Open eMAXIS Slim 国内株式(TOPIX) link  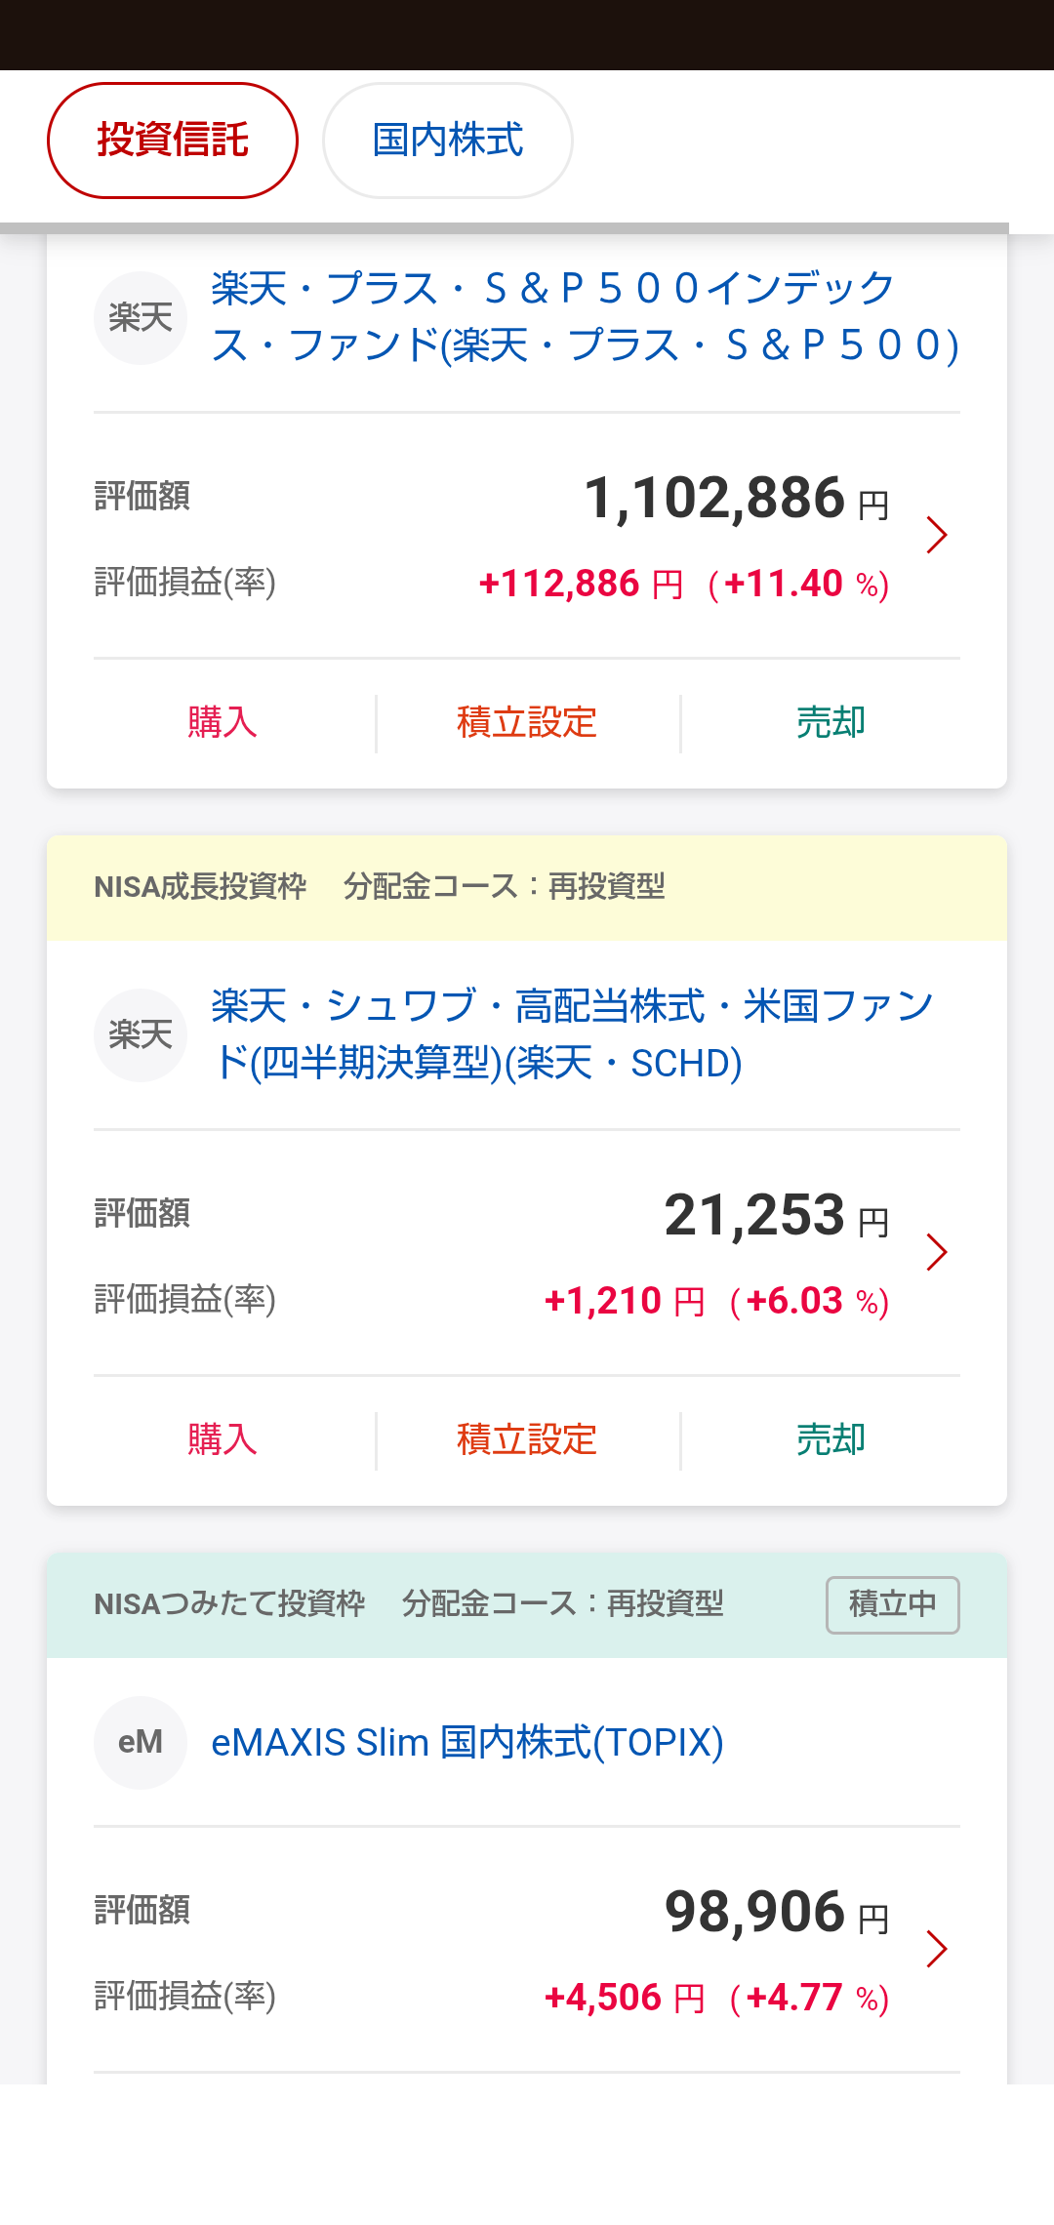pos(467,1743)
